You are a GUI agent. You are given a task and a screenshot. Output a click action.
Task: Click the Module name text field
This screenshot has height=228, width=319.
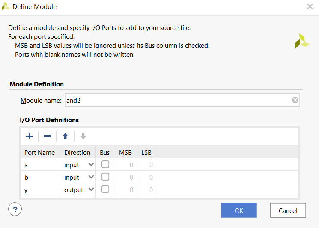click(x=178, y=100)
